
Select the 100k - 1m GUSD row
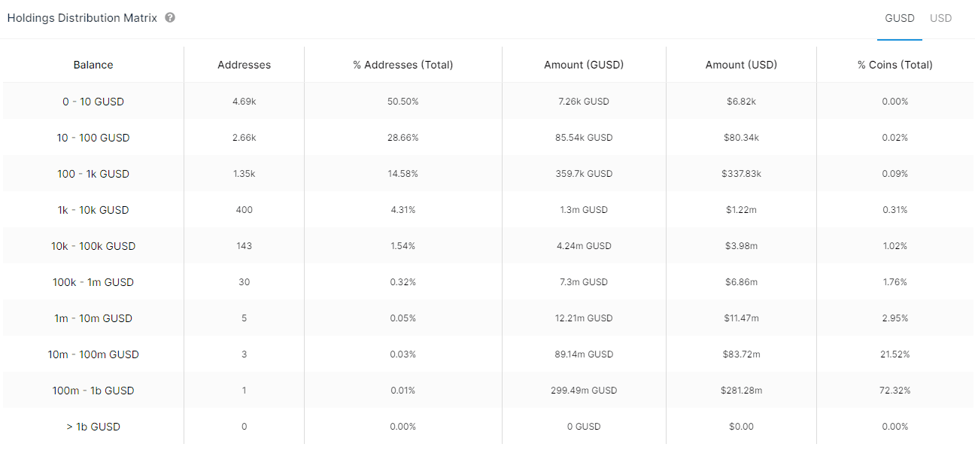(93, 282)
